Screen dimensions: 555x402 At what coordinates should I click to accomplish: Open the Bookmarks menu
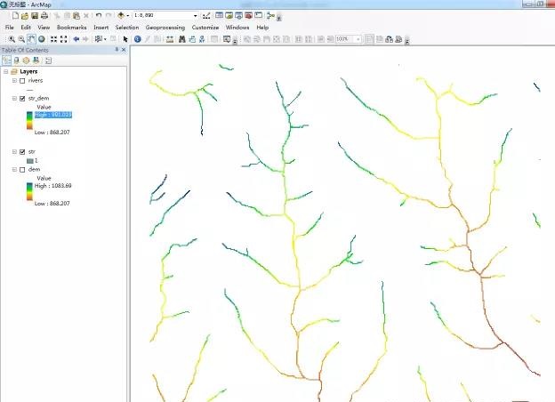tap(71, 28)
